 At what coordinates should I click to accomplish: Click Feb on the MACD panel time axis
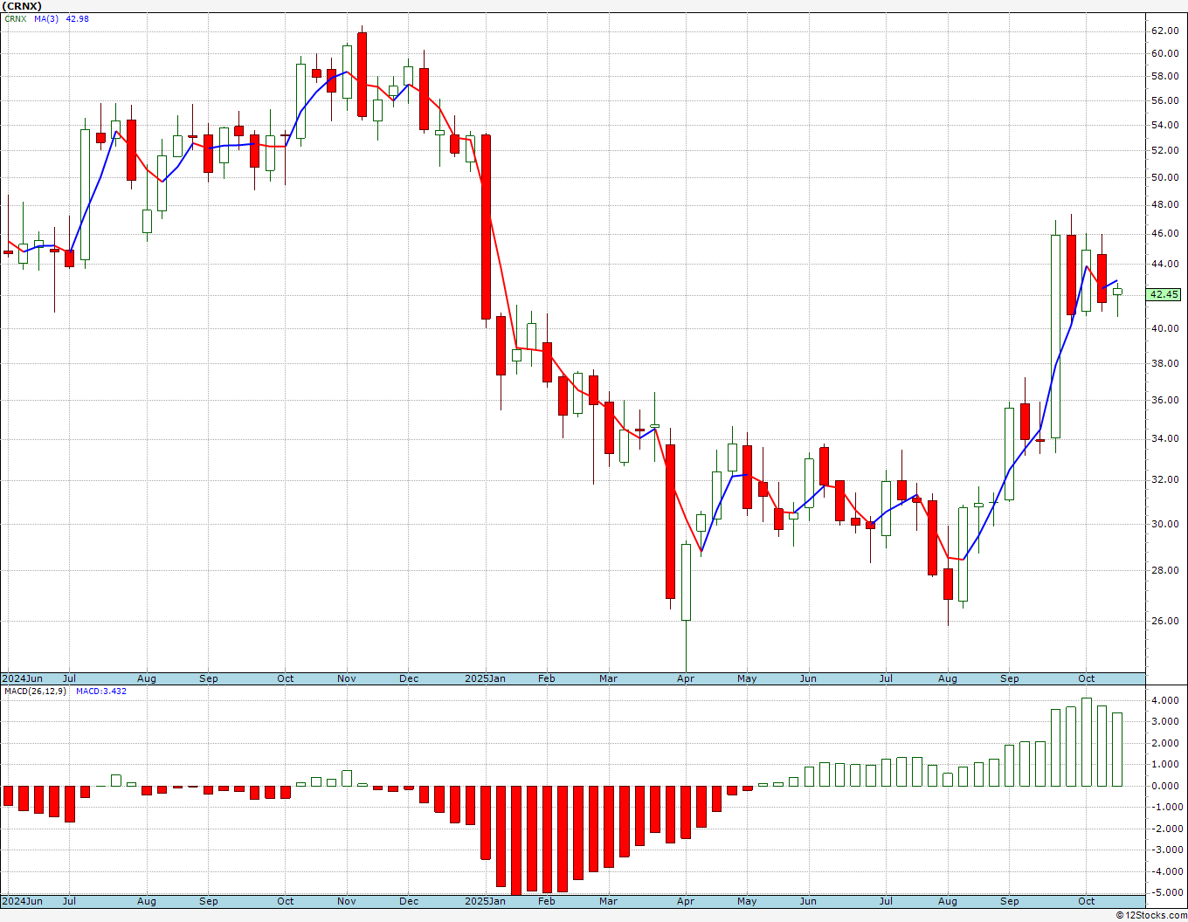click(547, 901)
